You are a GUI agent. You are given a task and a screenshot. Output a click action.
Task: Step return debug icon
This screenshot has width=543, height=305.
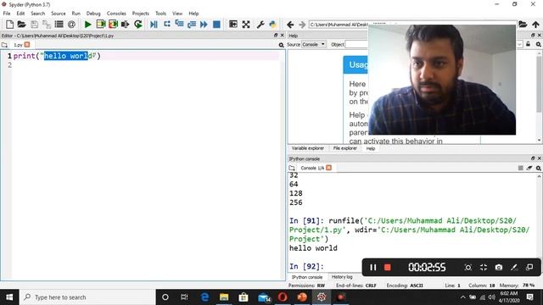click(x=192, y=25)
